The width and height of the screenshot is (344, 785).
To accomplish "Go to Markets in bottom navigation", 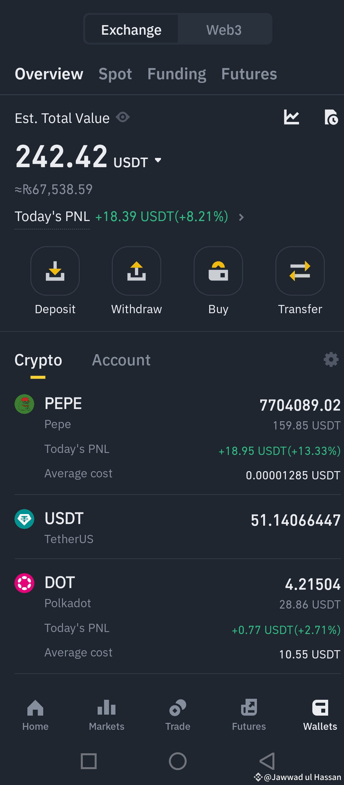I will [x=107, y=715].
